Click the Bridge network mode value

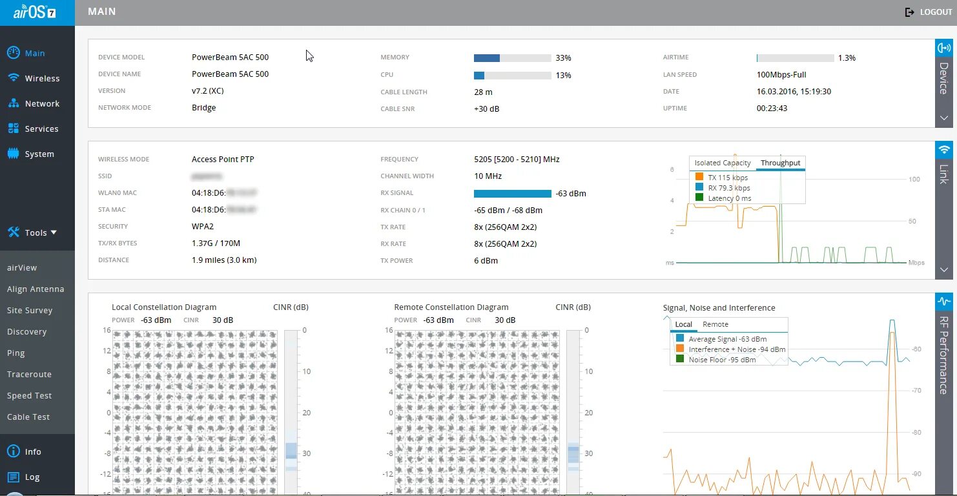[x=204, y=107]
